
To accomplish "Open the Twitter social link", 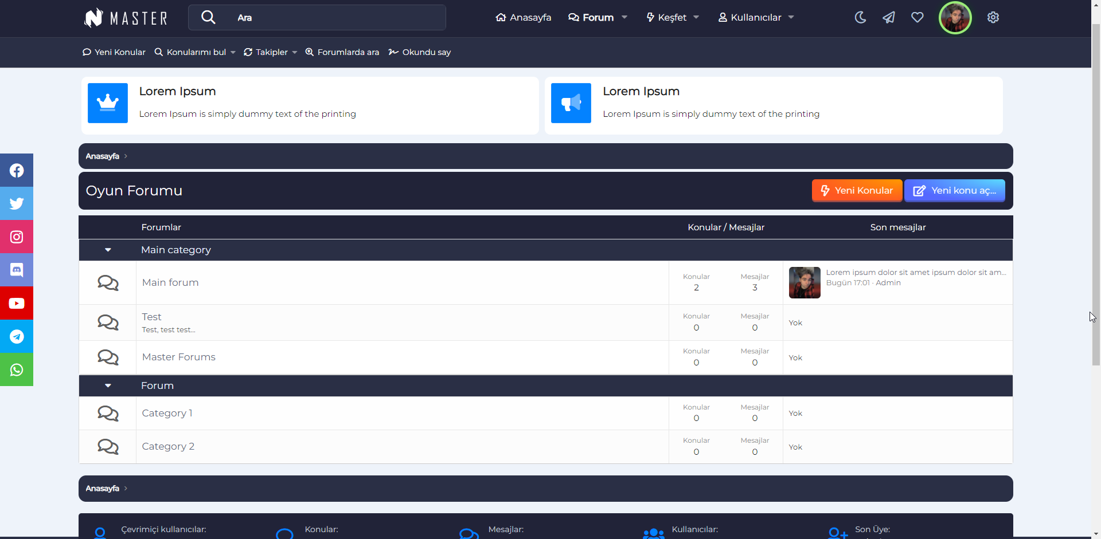I will pyautogui.click(x=17, y=203).
